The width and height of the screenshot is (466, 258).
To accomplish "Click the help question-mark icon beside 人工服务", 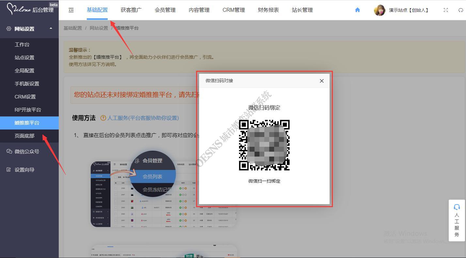I will tap(103, 118).
